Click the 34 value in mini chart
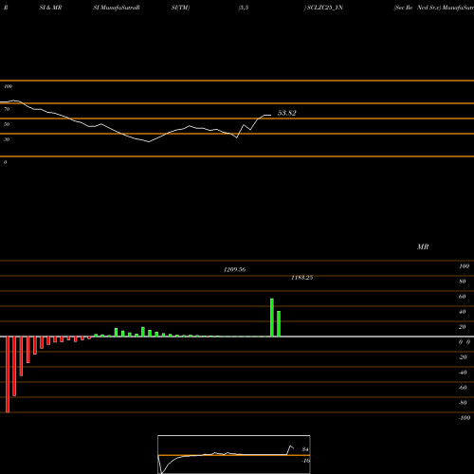474x474 pixels. point(305,449)
